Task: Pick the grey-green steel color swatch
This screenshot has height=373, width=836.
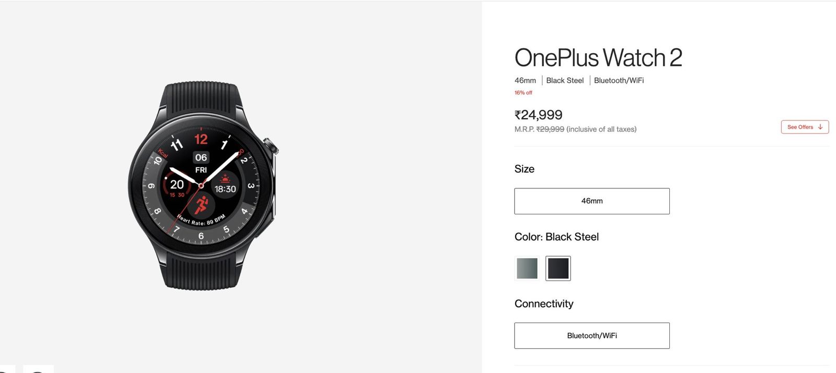Action: click(x=527, y=269)
